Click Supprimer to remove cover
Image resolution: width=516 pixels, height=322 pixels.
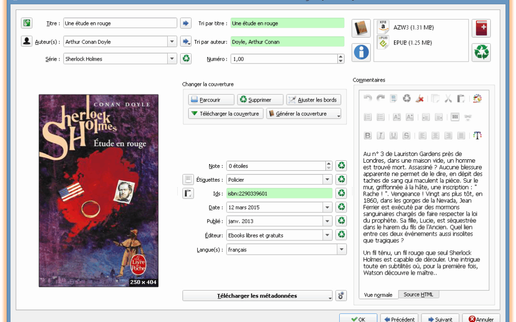260,100
